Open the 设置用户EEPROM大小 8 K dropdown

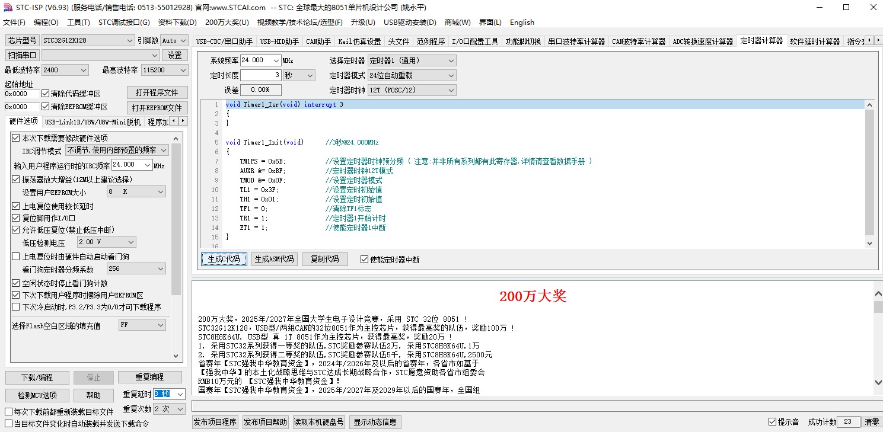pyautogui.click(x=136, y=192)
